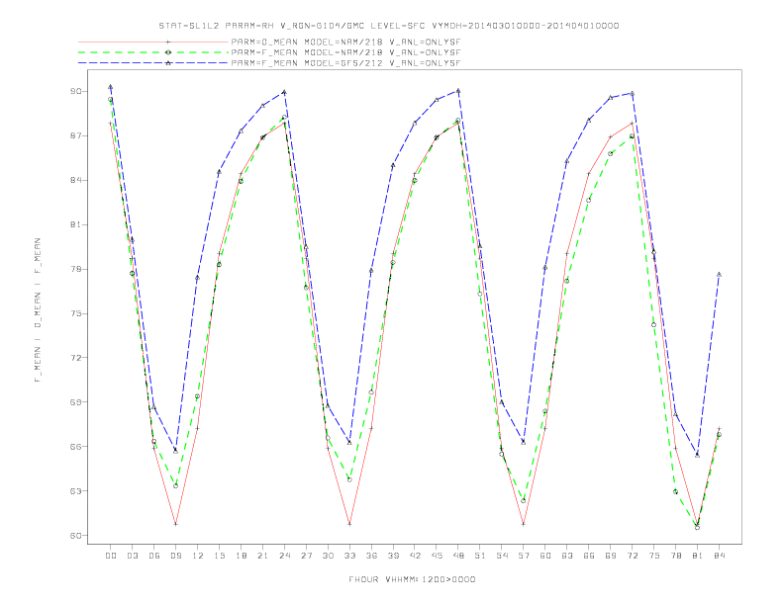The height and width of the screenshot is (605, 784).
Task: Select the F_MEAN GFS/212 legend label
Action: tap(345, 63)
